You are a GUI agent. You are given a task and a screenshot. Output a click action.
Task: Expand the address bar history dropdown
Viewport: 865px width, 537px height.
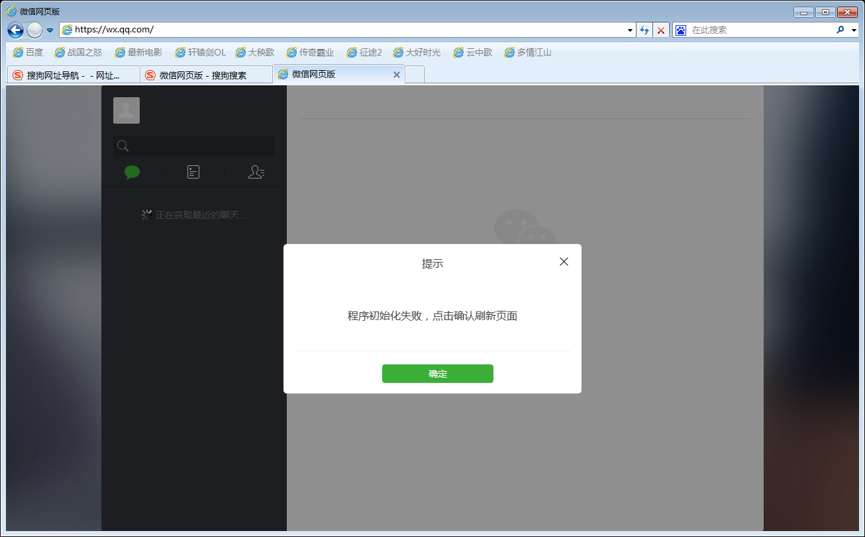(x=630, y=30)
